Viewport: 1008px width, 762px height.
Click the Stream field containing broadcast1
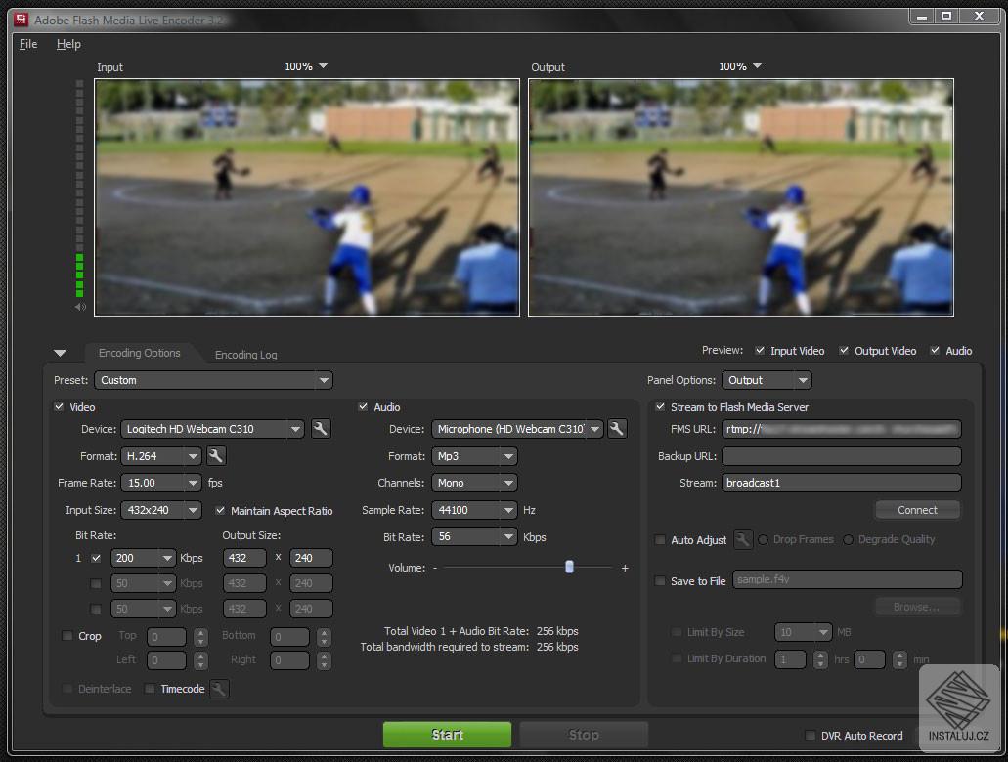tap(841, 482)
